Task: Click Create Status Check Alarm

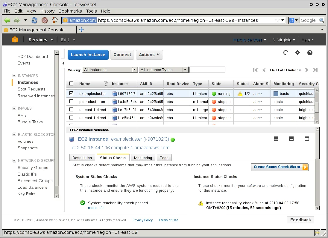Action: pyautogui.click(x=280, y=167)
